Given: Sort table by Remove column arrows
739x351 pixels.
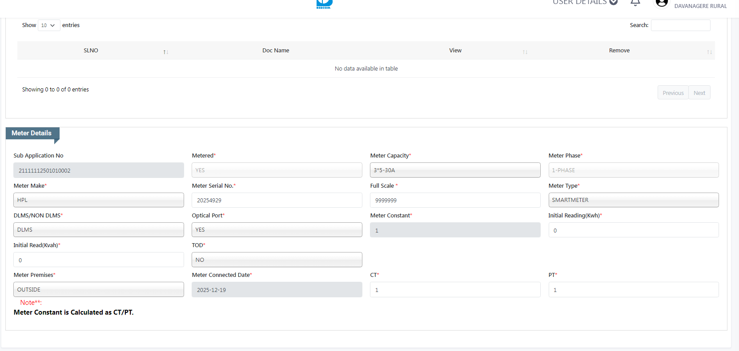Looking at the screenshot, I should (709, 52).
